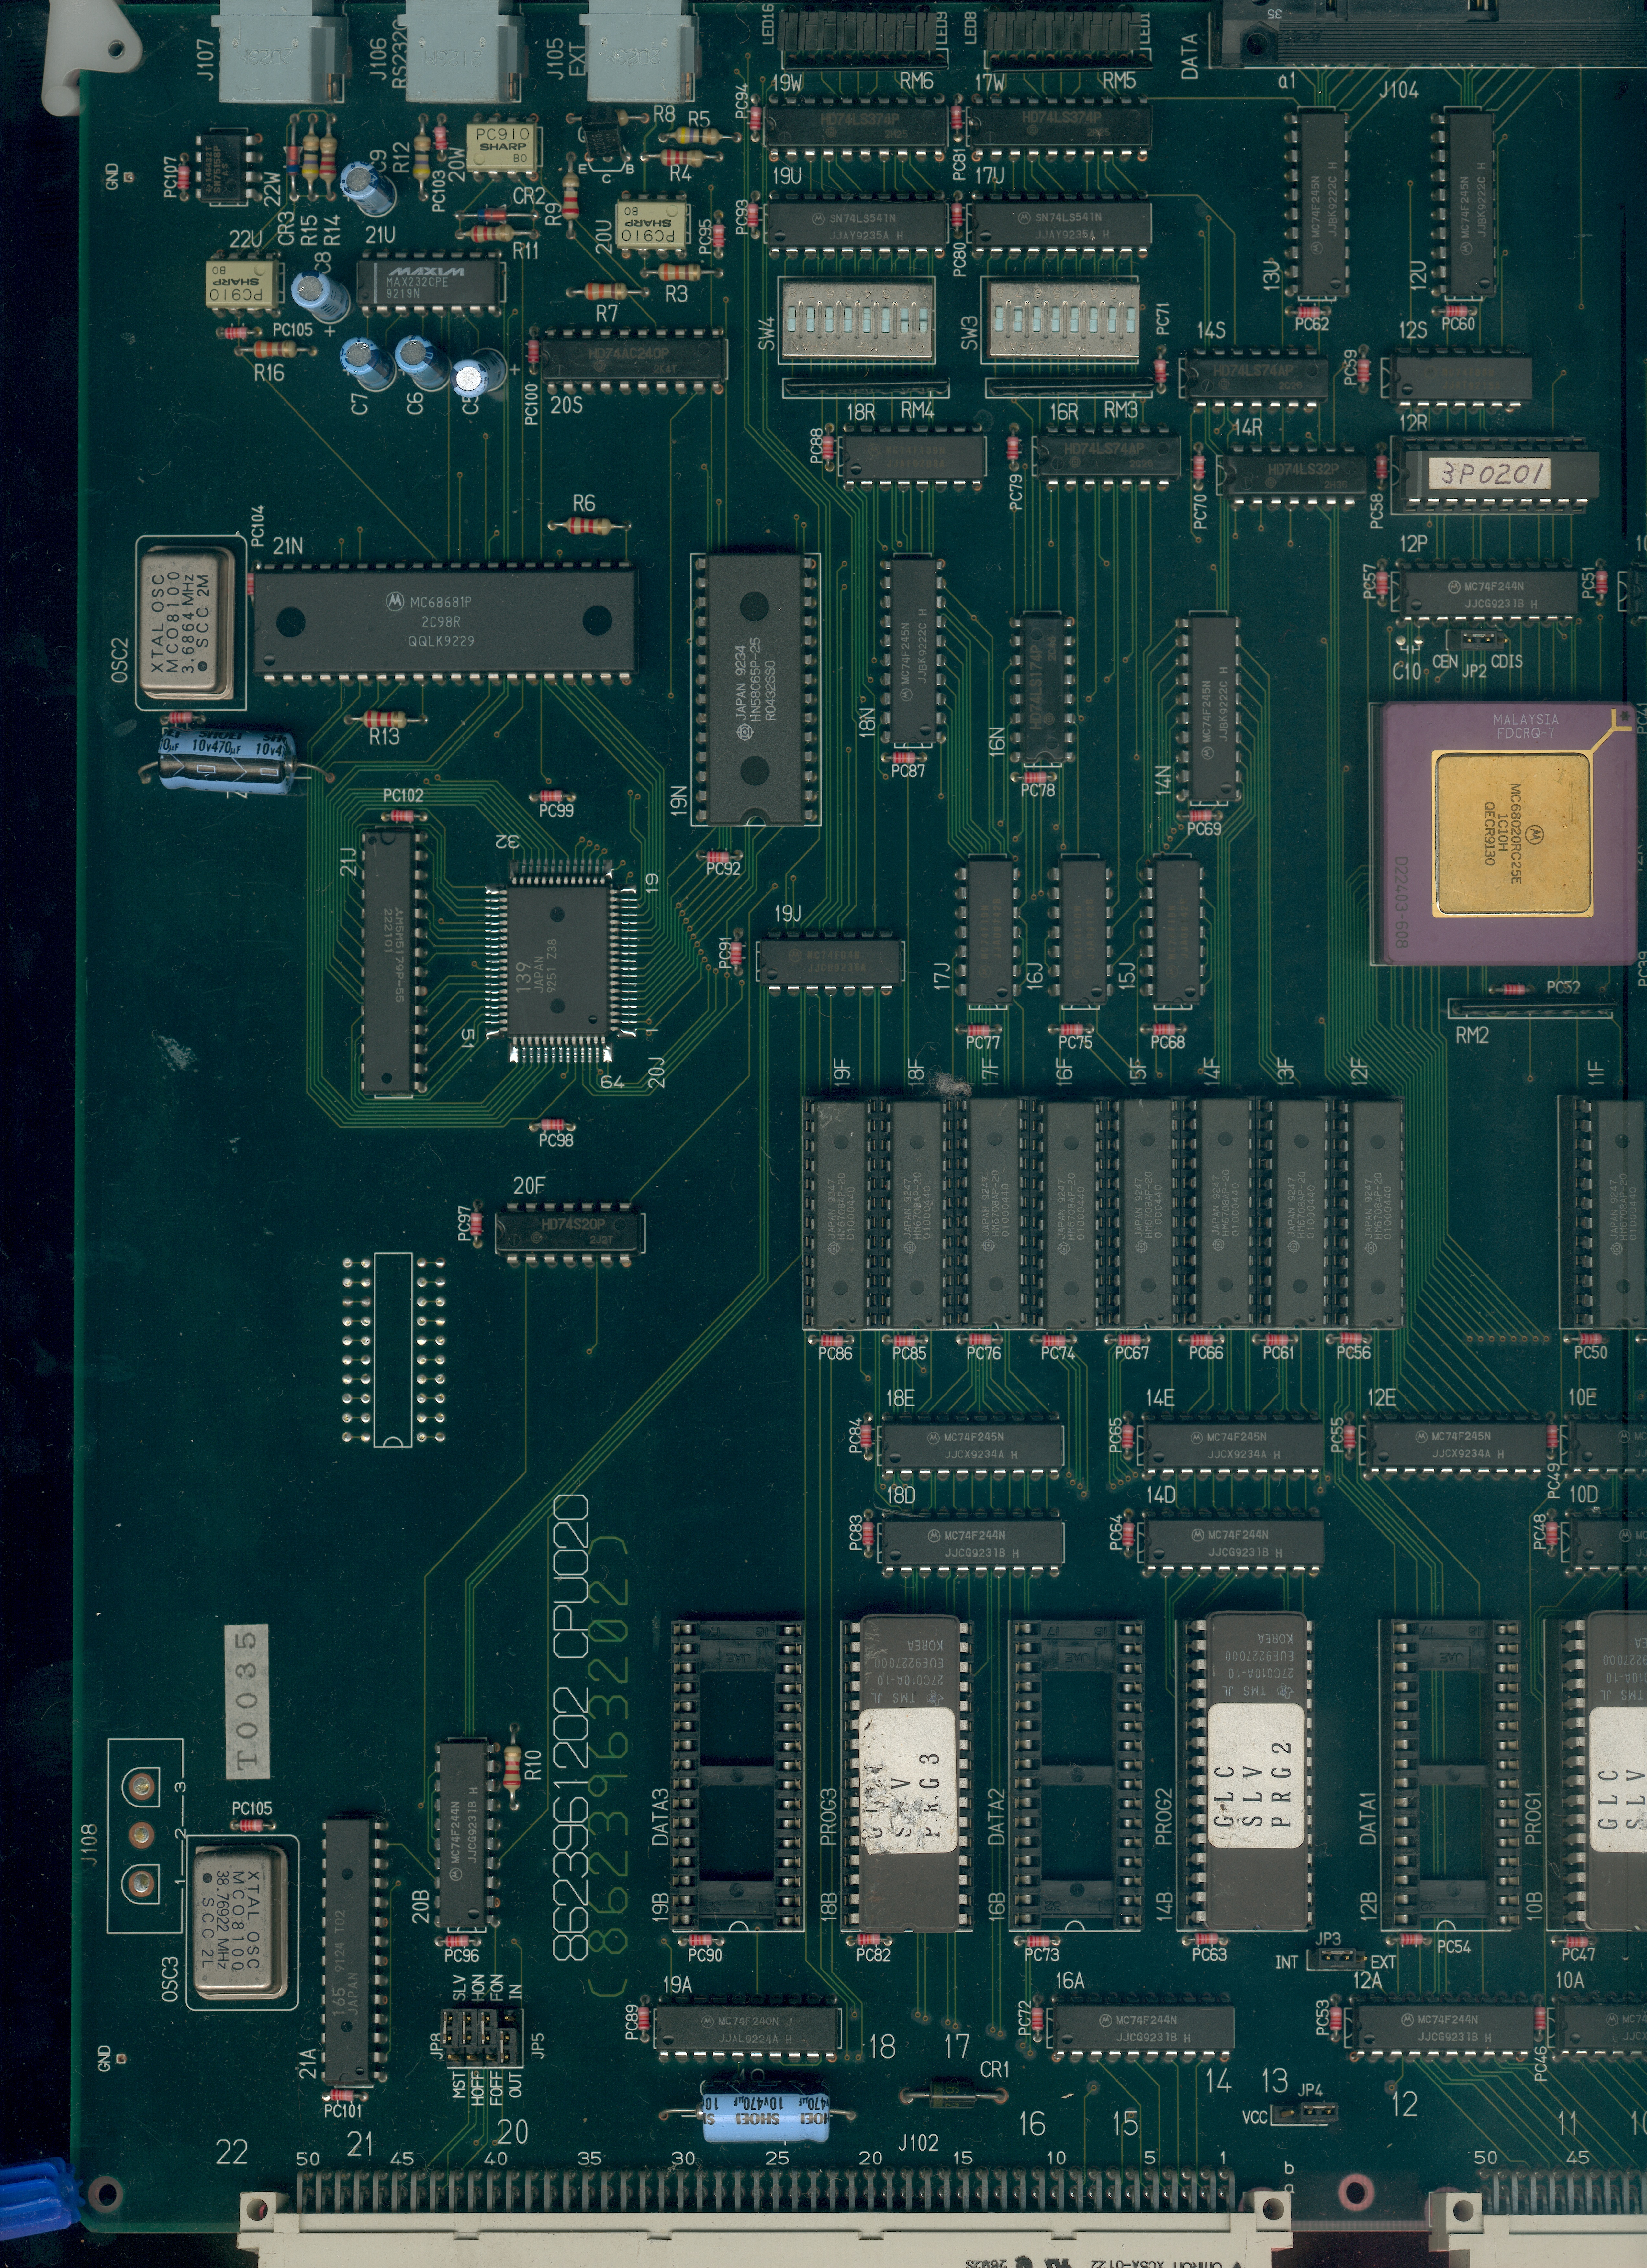
Task: Select the HD74LS374P chip at 17W
Action: pos(1060,126)
